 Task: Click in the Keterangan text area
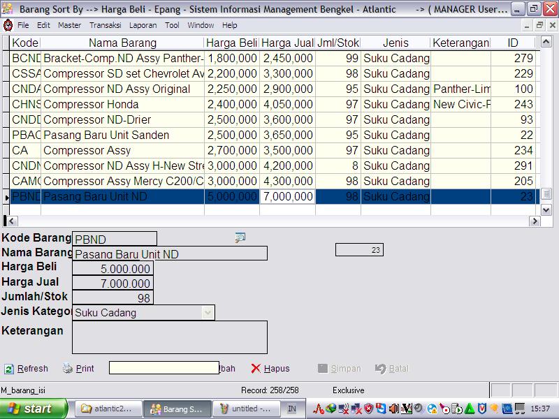169,337
